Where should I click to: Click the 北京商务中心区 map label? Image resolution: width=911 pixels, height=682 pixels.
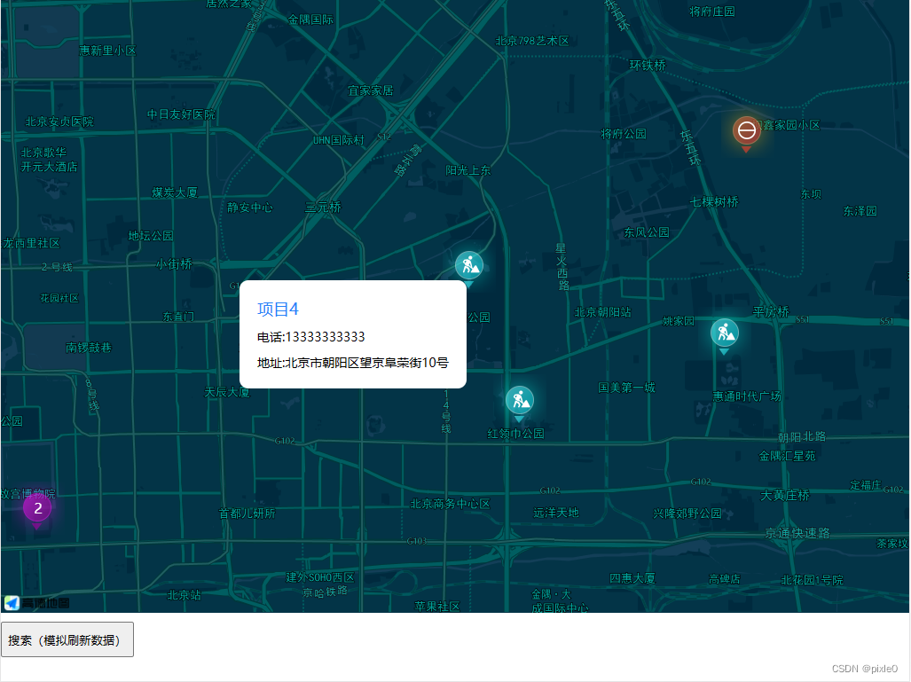click(450, 504)
